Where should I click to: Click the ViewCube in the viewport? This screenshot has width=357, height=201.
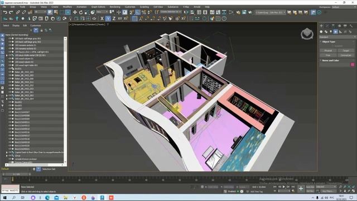pos(307,33)
